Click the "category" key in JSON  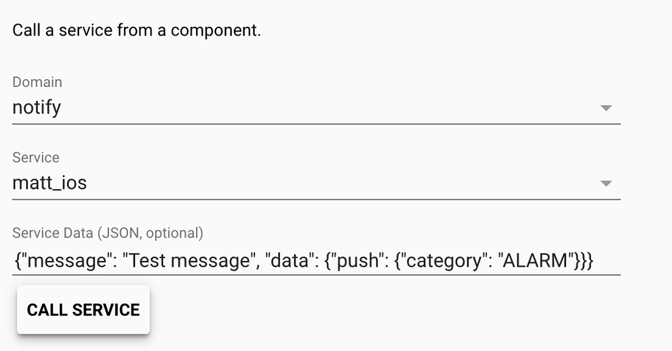click(x=442, y=260)
